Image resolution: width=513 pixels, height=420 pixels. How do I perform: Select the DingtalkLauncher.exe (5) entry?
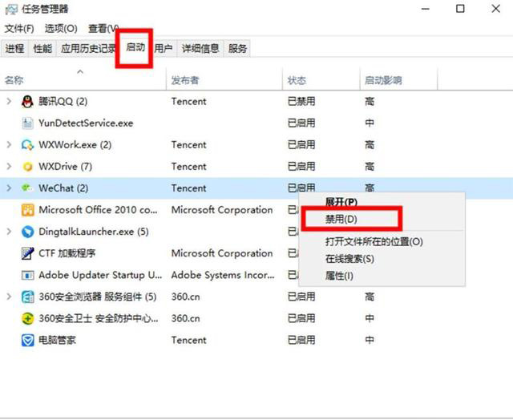click(x=94, y=232)
